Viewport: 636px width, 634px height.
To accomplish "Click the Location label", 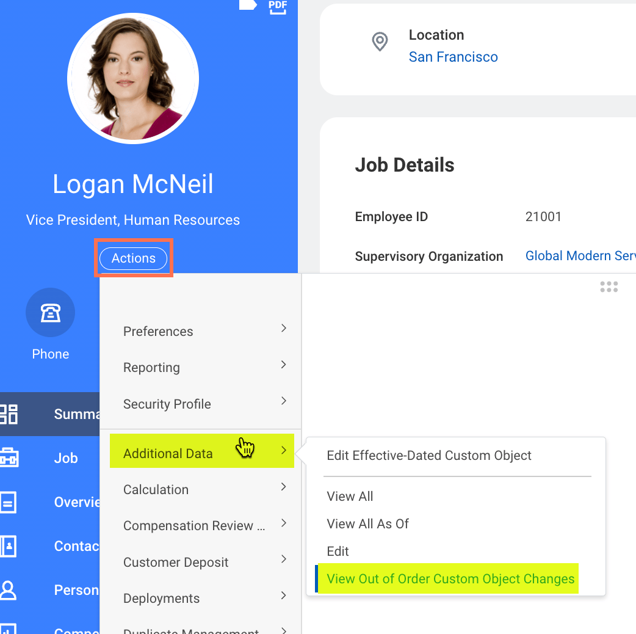I will pyautogui.click(x=436, y=35).
